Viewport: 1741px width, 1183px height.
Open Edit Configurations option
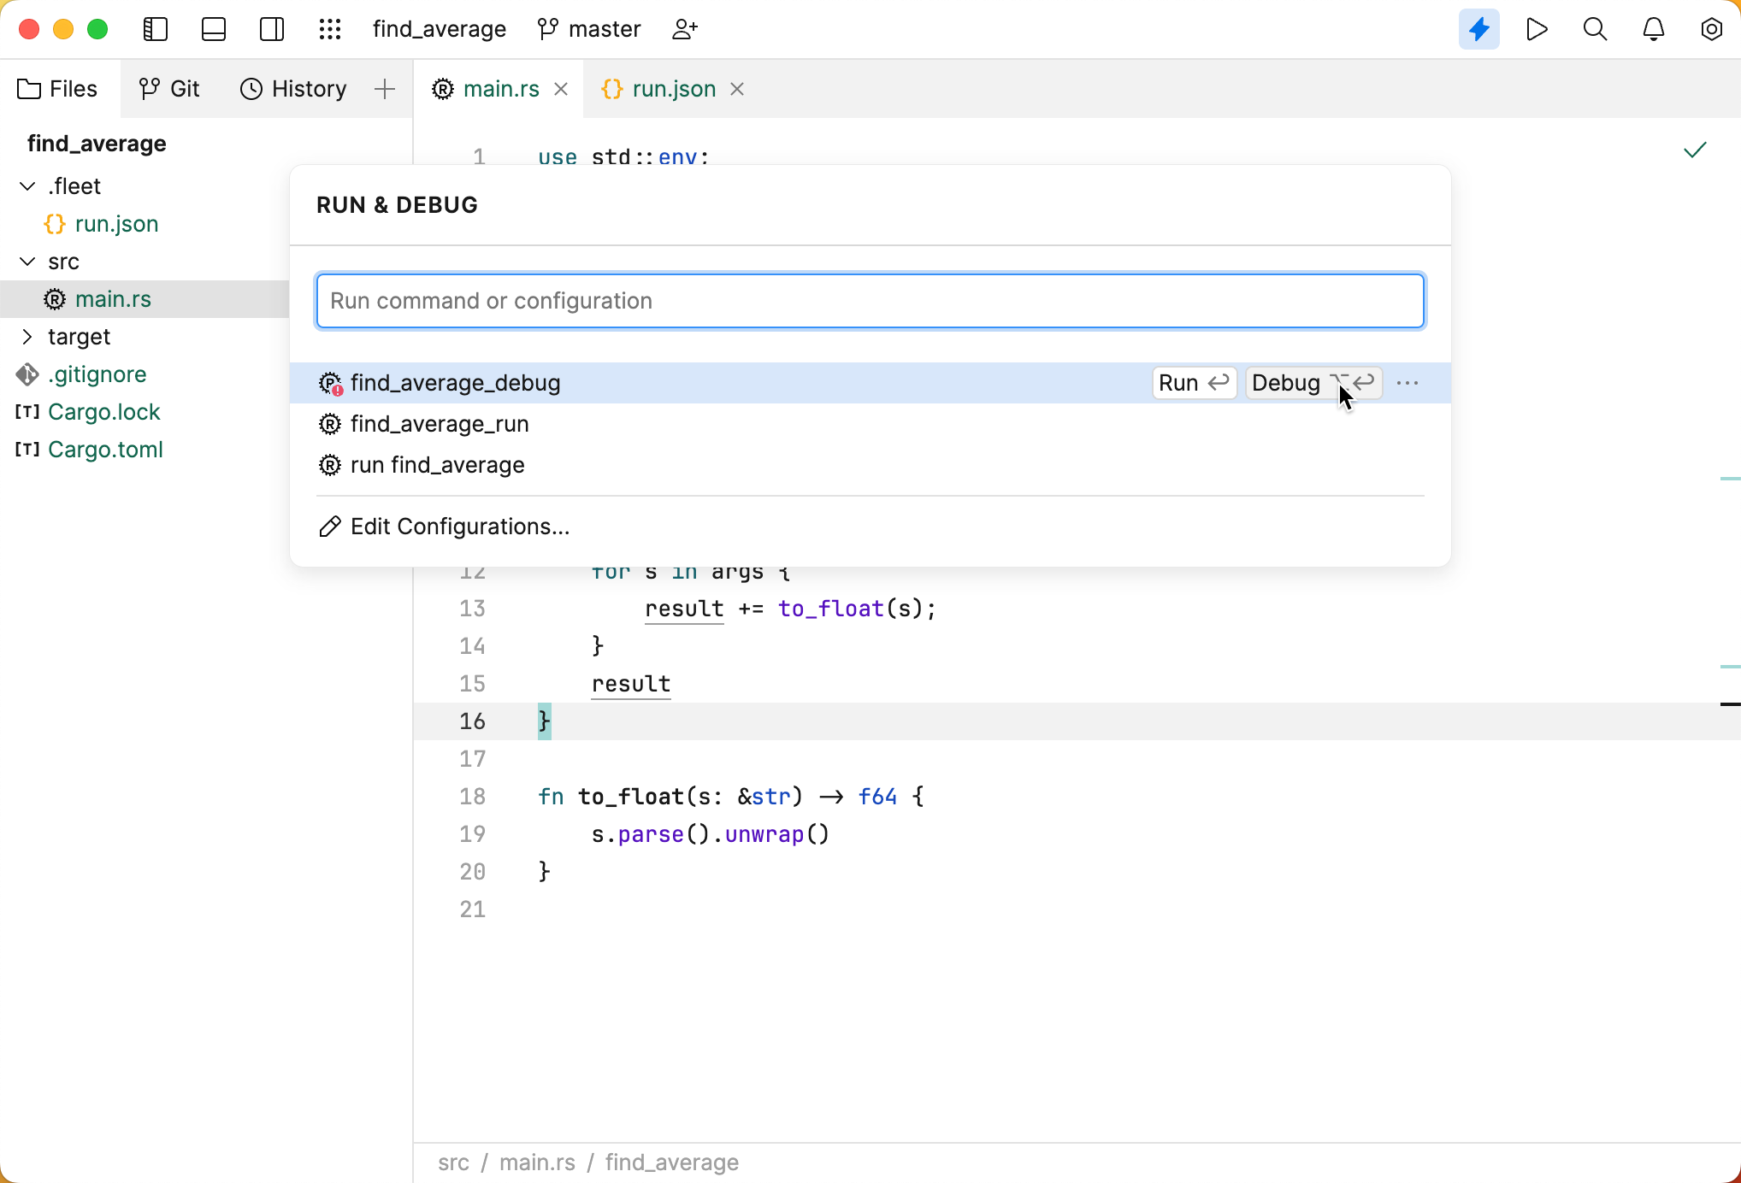[x=458, y=526]
